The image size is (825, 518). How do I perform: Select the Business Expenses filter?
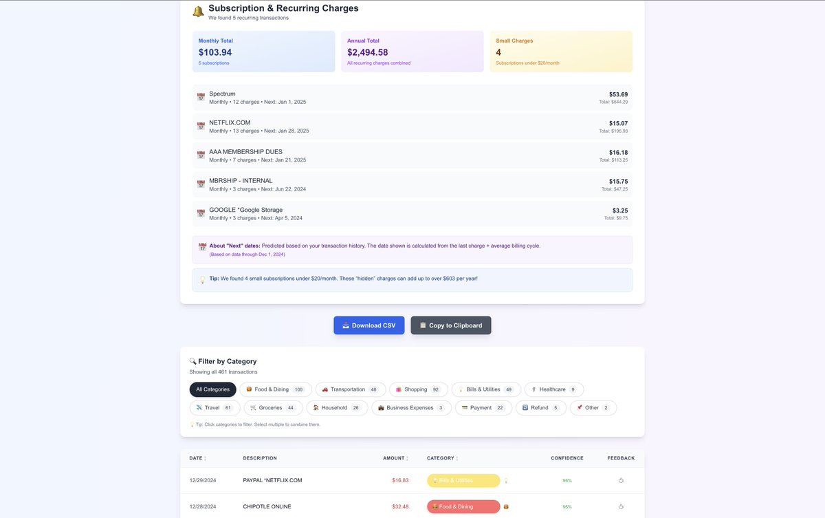[412, 408]
